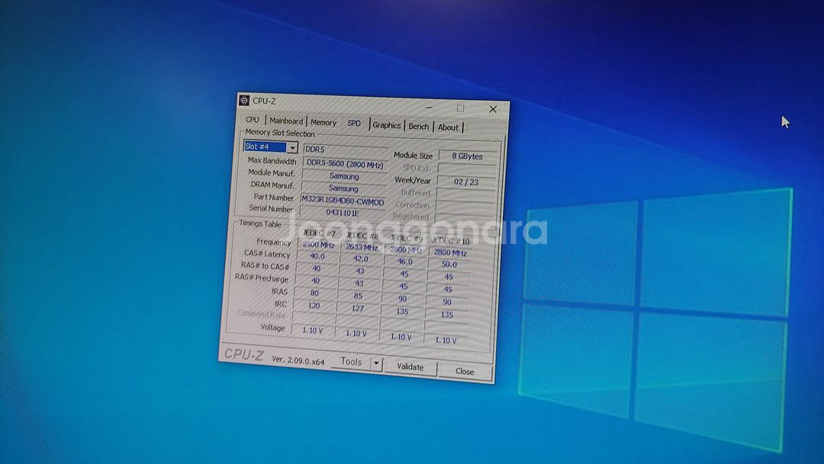Click the Validate button
Screen dimensions: 824x464
tap(411, 367)
